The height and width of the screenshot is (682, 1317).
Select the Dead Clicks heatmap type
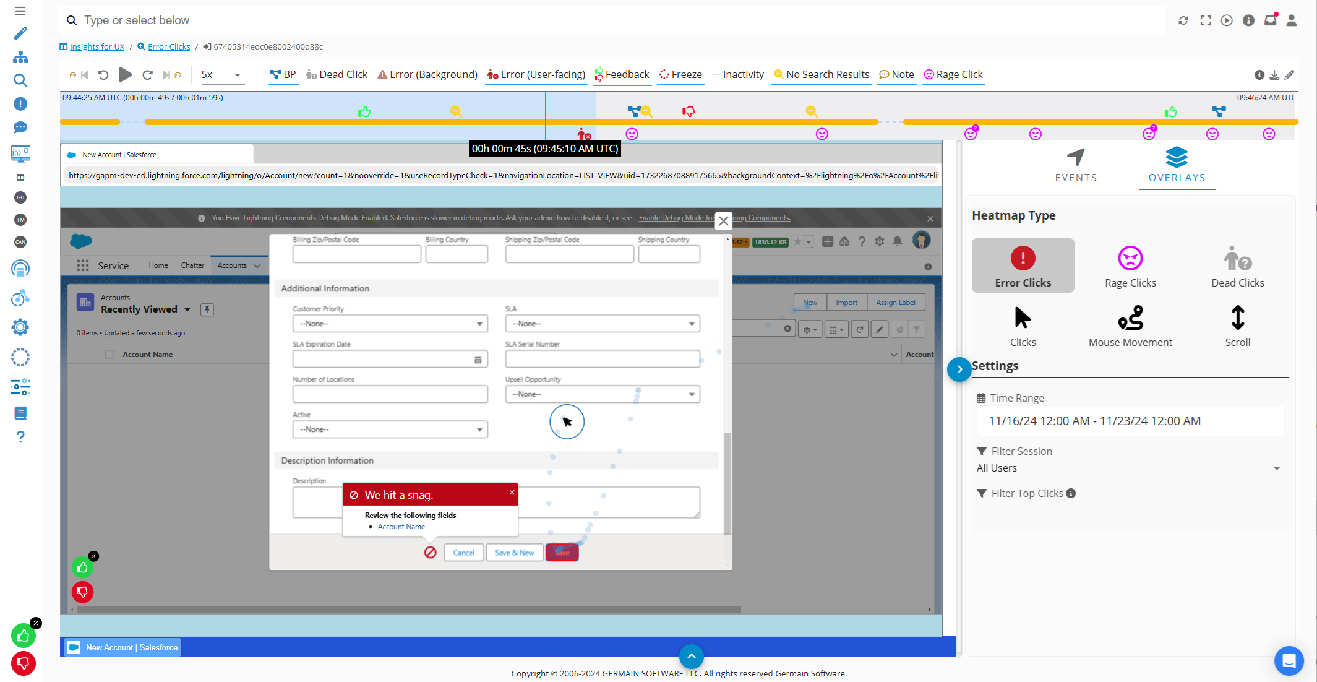click(x=1237, y=266)
